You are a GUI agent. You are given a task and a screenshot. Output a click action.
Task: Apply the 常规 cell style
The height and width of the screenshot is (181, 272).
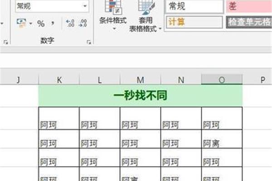point(194,6)
